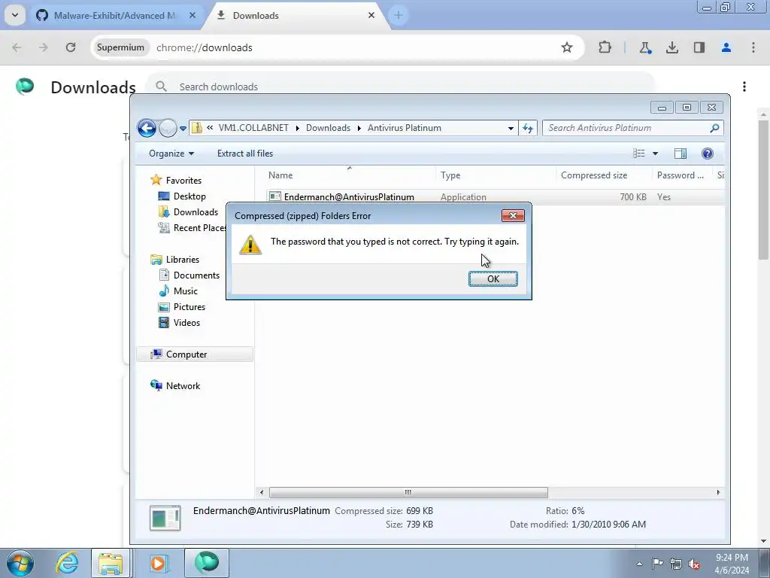
Task: Click VM1.COLLABNET in the address path
Action: [253, 128]
